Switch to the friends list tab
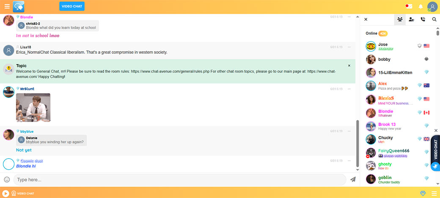Viewport: 440px width, 198px height. point(411,19)
